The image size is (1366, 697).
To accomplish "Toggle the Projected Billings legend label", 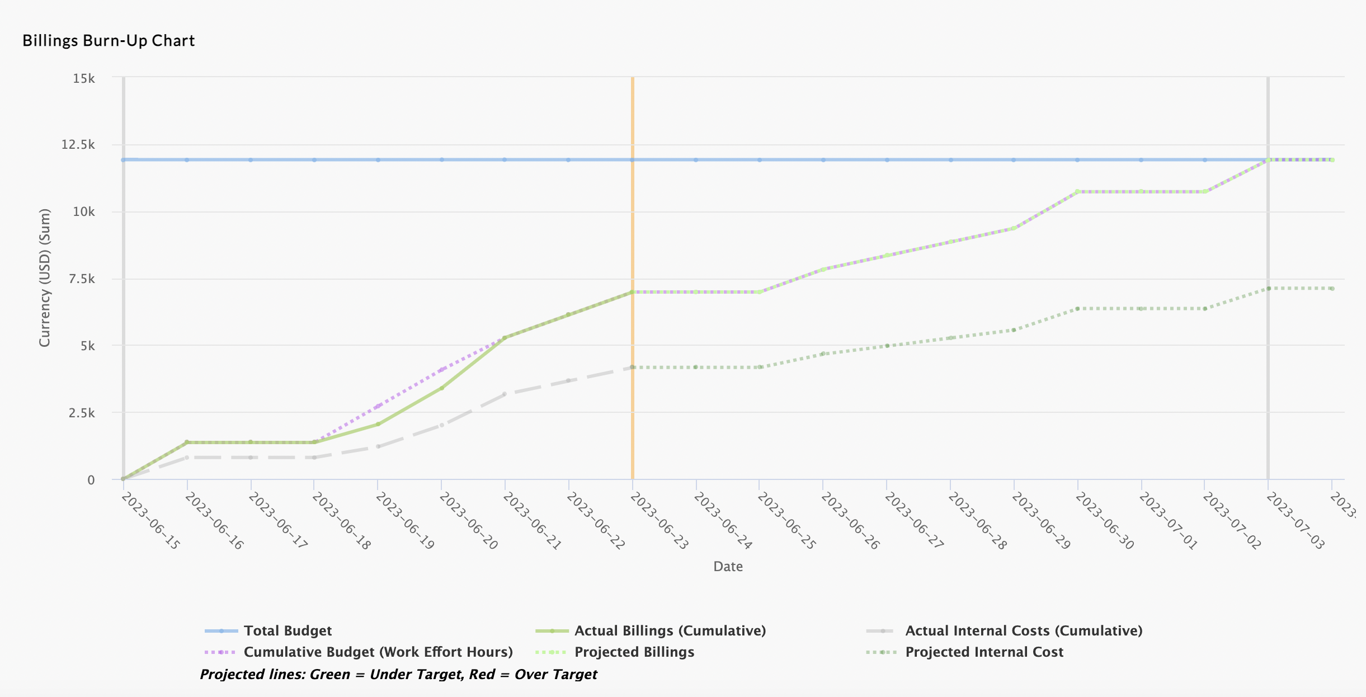I will point(634,652).
